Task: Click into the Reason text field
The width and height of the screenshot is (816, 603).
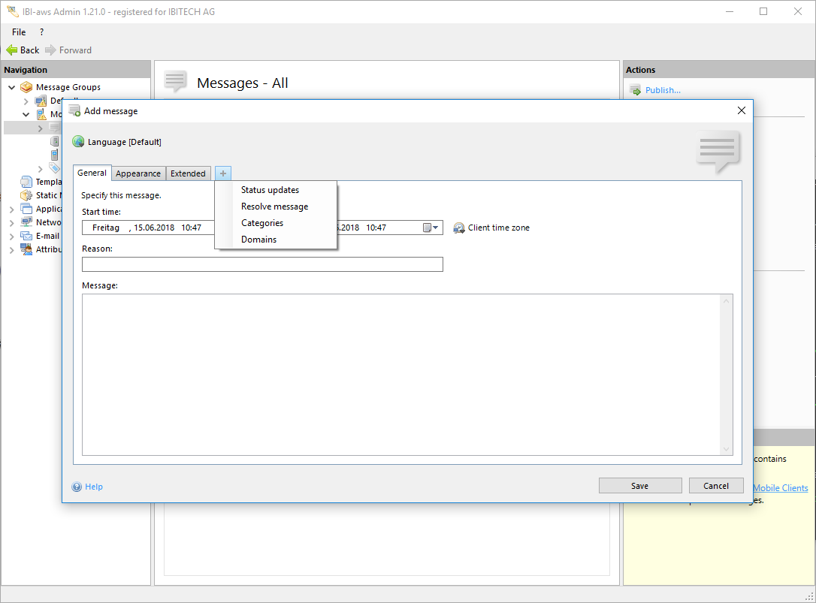Action: [262, 264]
